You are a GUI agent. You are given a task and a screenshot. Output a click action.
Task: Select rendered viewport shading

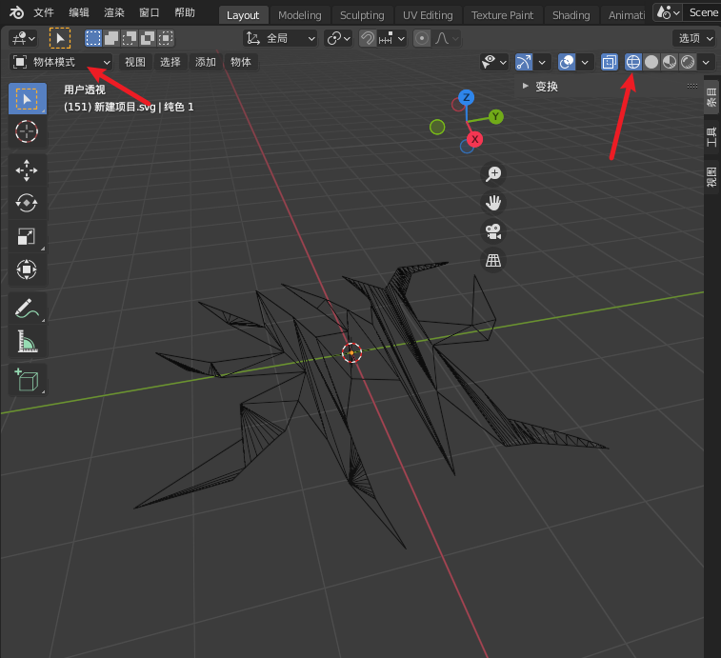click(x=688, y=62)
